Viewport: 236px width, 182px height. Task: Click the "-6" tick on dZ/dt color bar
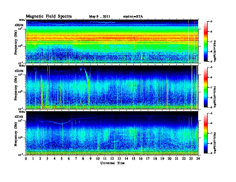click(x=211, y=123)
